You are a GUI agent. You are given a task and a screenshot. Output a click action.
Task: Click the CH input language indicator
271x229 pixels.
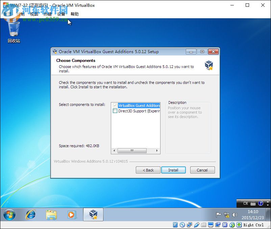click(x=246, y=203)
